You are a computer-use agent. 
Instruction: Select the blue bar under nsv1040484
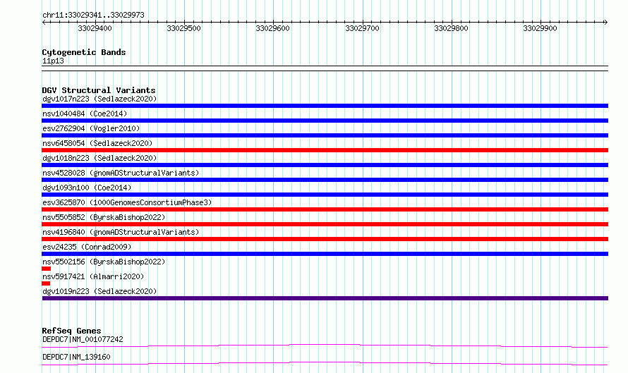pos(325,121)
